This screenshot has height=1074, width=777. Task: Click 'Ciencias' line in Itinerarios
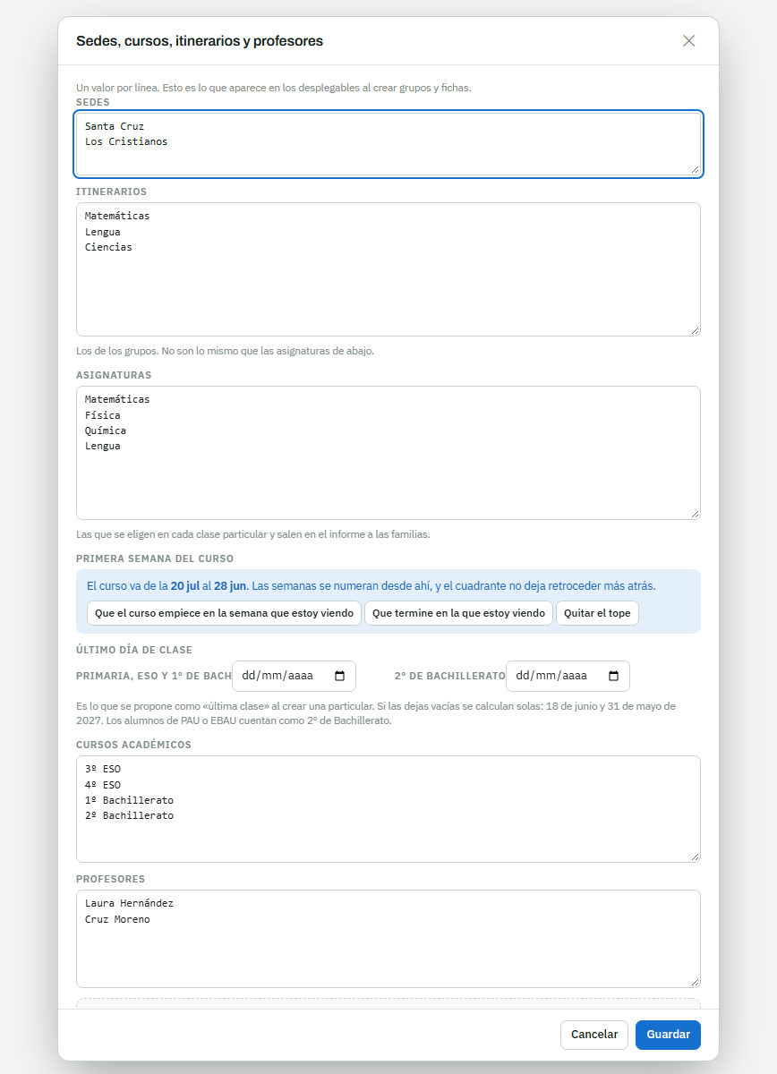(108, 247)
